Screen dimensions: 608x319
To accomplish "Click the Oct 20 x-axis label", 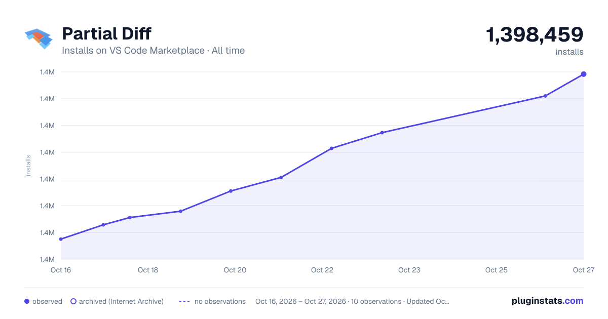I will 235,270.
